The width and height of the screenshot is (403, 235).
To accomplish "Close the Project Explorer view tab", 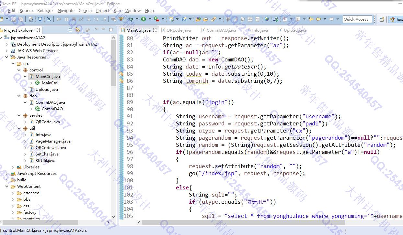I will coord(38,30).
